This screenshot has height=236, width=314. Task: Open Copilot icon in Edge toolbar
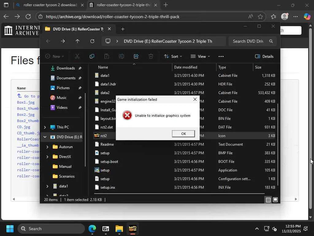(x=307, y=17)
